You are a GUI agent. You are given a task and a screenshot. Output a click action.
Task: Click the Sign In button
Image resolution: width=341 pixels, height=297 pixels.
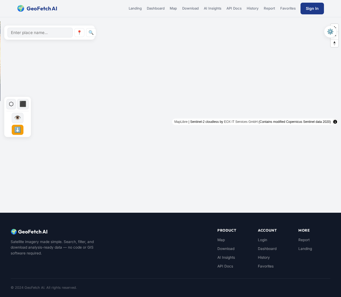tap(312, 9)
